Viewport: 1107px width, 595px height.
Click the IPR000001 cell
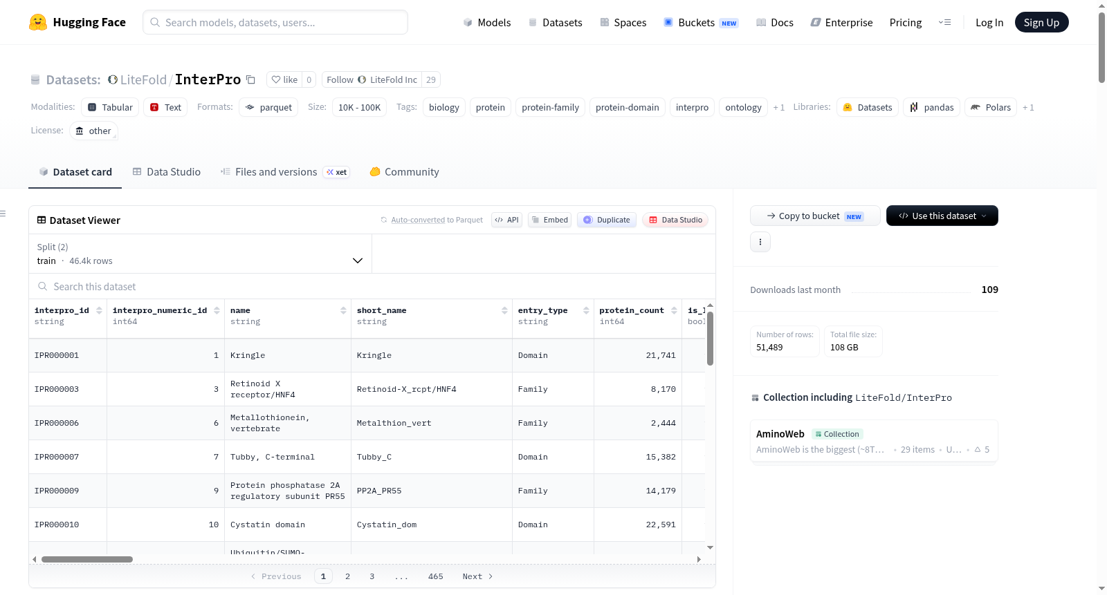[68, 356]
